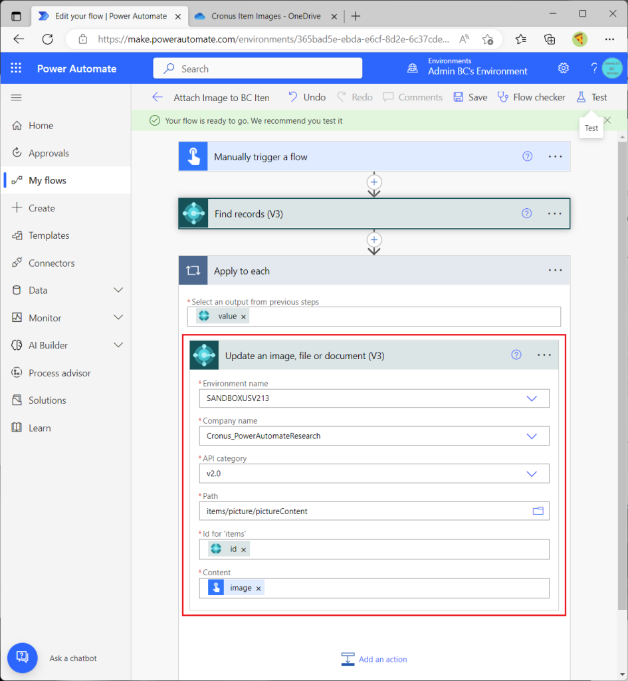
Task: Remove the image token from Content field
Action: click(x=259, y=589)
